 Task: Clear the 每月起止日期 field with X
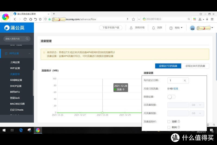click(x=185, y=80)
